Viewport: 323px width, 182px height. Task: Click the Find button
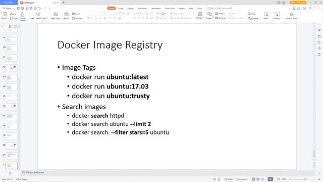point(251,14)
